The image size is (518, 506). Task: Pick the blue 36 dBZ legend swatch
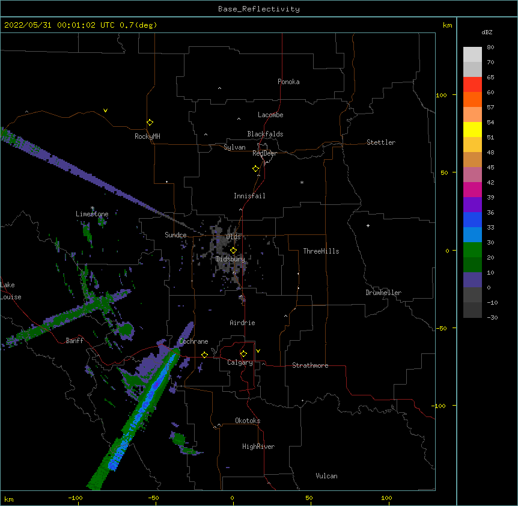coord(472,219)
